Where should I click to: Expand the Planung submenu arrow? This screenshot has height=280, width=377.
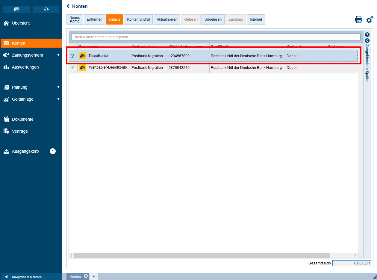[x=58, y=87]
